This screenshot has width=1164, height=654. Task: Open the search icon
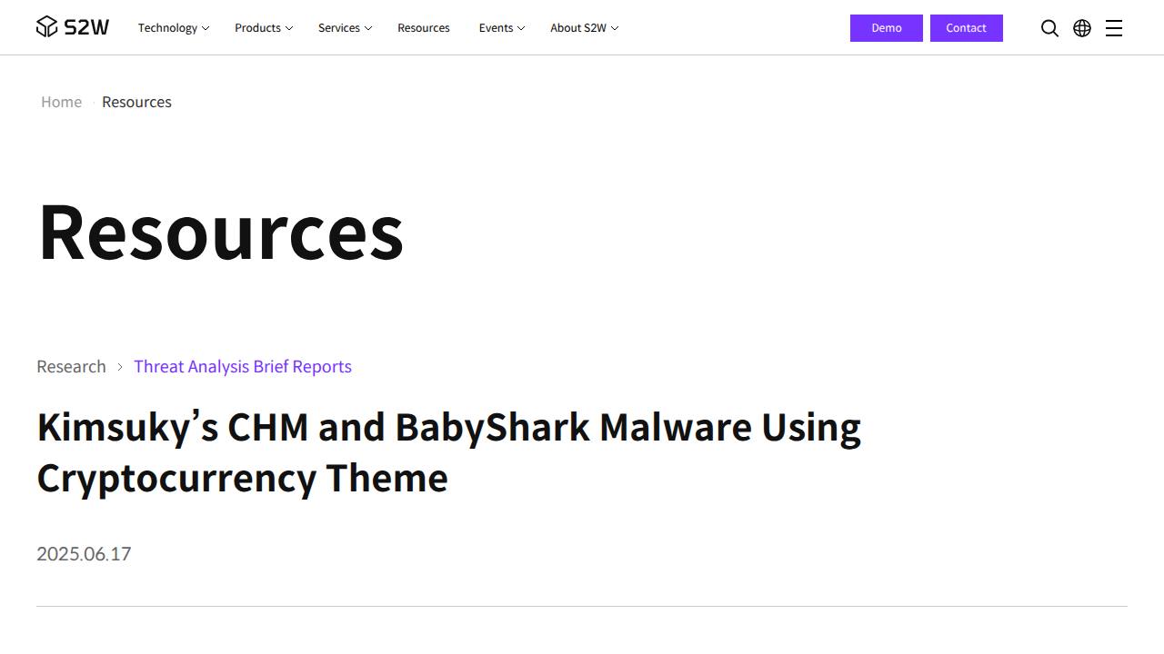coord(1049,28)
